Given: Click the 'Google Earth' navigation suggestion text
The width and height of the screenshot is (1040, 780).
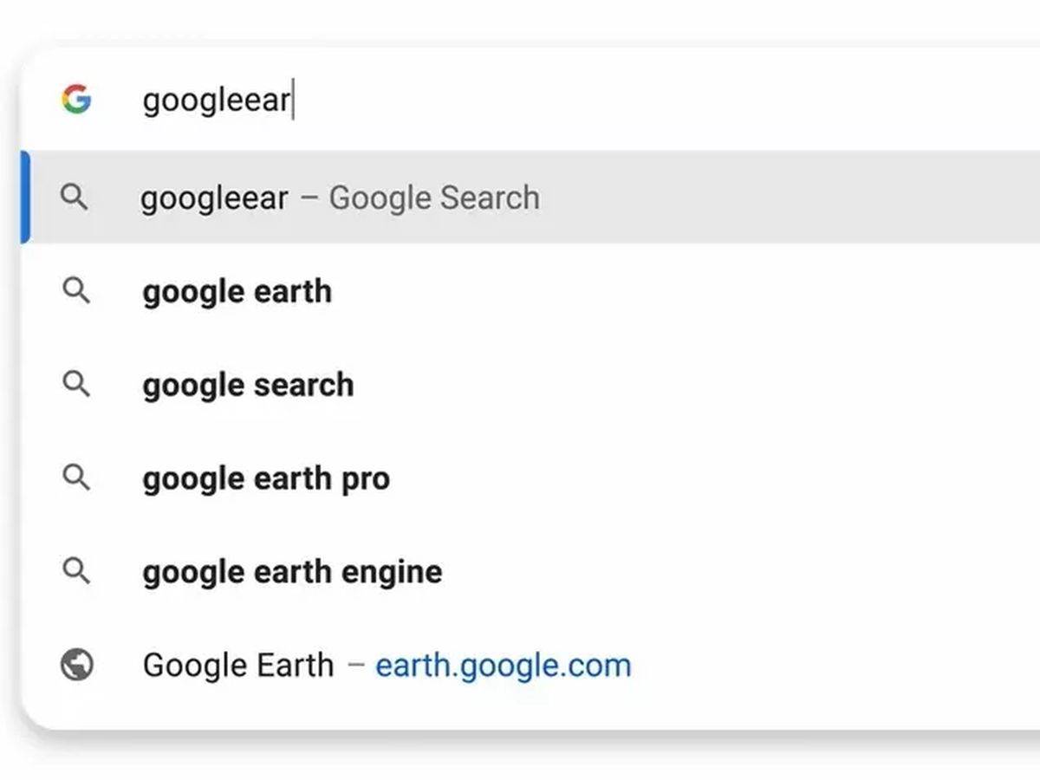Looking at the screenshot, I should pyautogui.click(x=237, y=665).
